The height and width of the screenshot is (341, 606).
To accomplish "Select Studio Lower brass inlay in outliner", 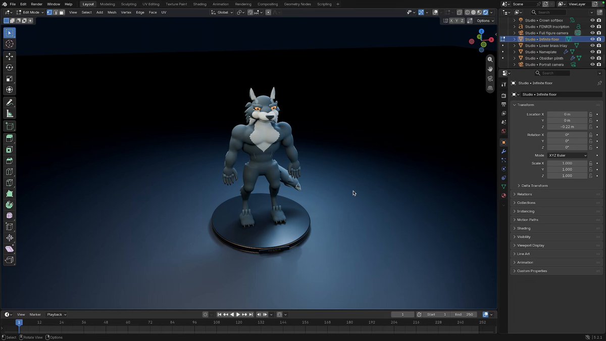I will (x=546, y=45).
